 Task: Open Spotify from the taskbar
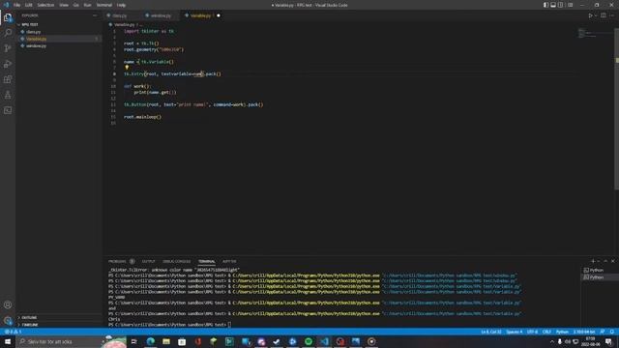tap(309, 341)
